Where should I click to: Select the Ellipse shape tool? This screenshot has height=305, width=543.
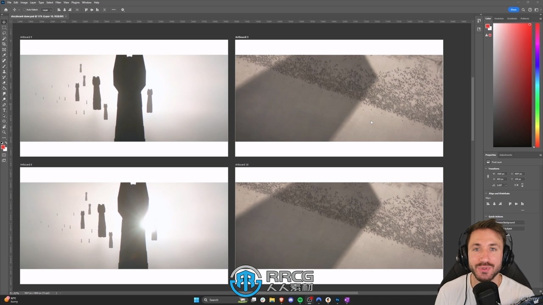[x=4, y=121]
